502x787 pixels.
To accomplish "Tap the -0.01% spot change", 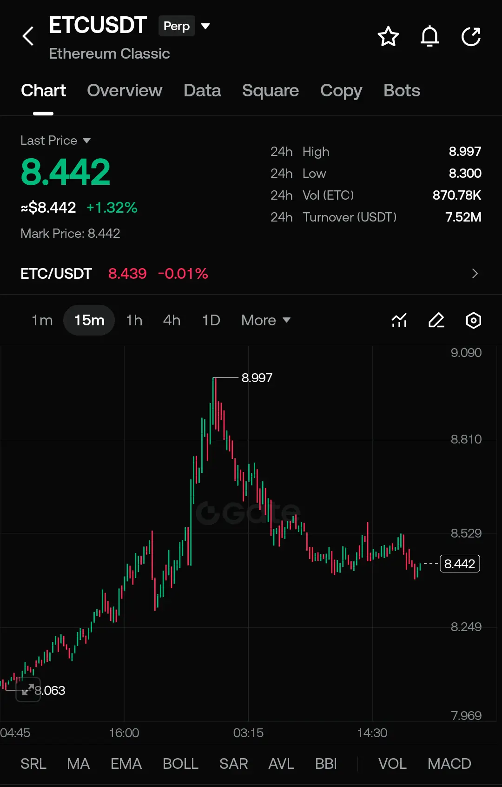I will (183, 274).
